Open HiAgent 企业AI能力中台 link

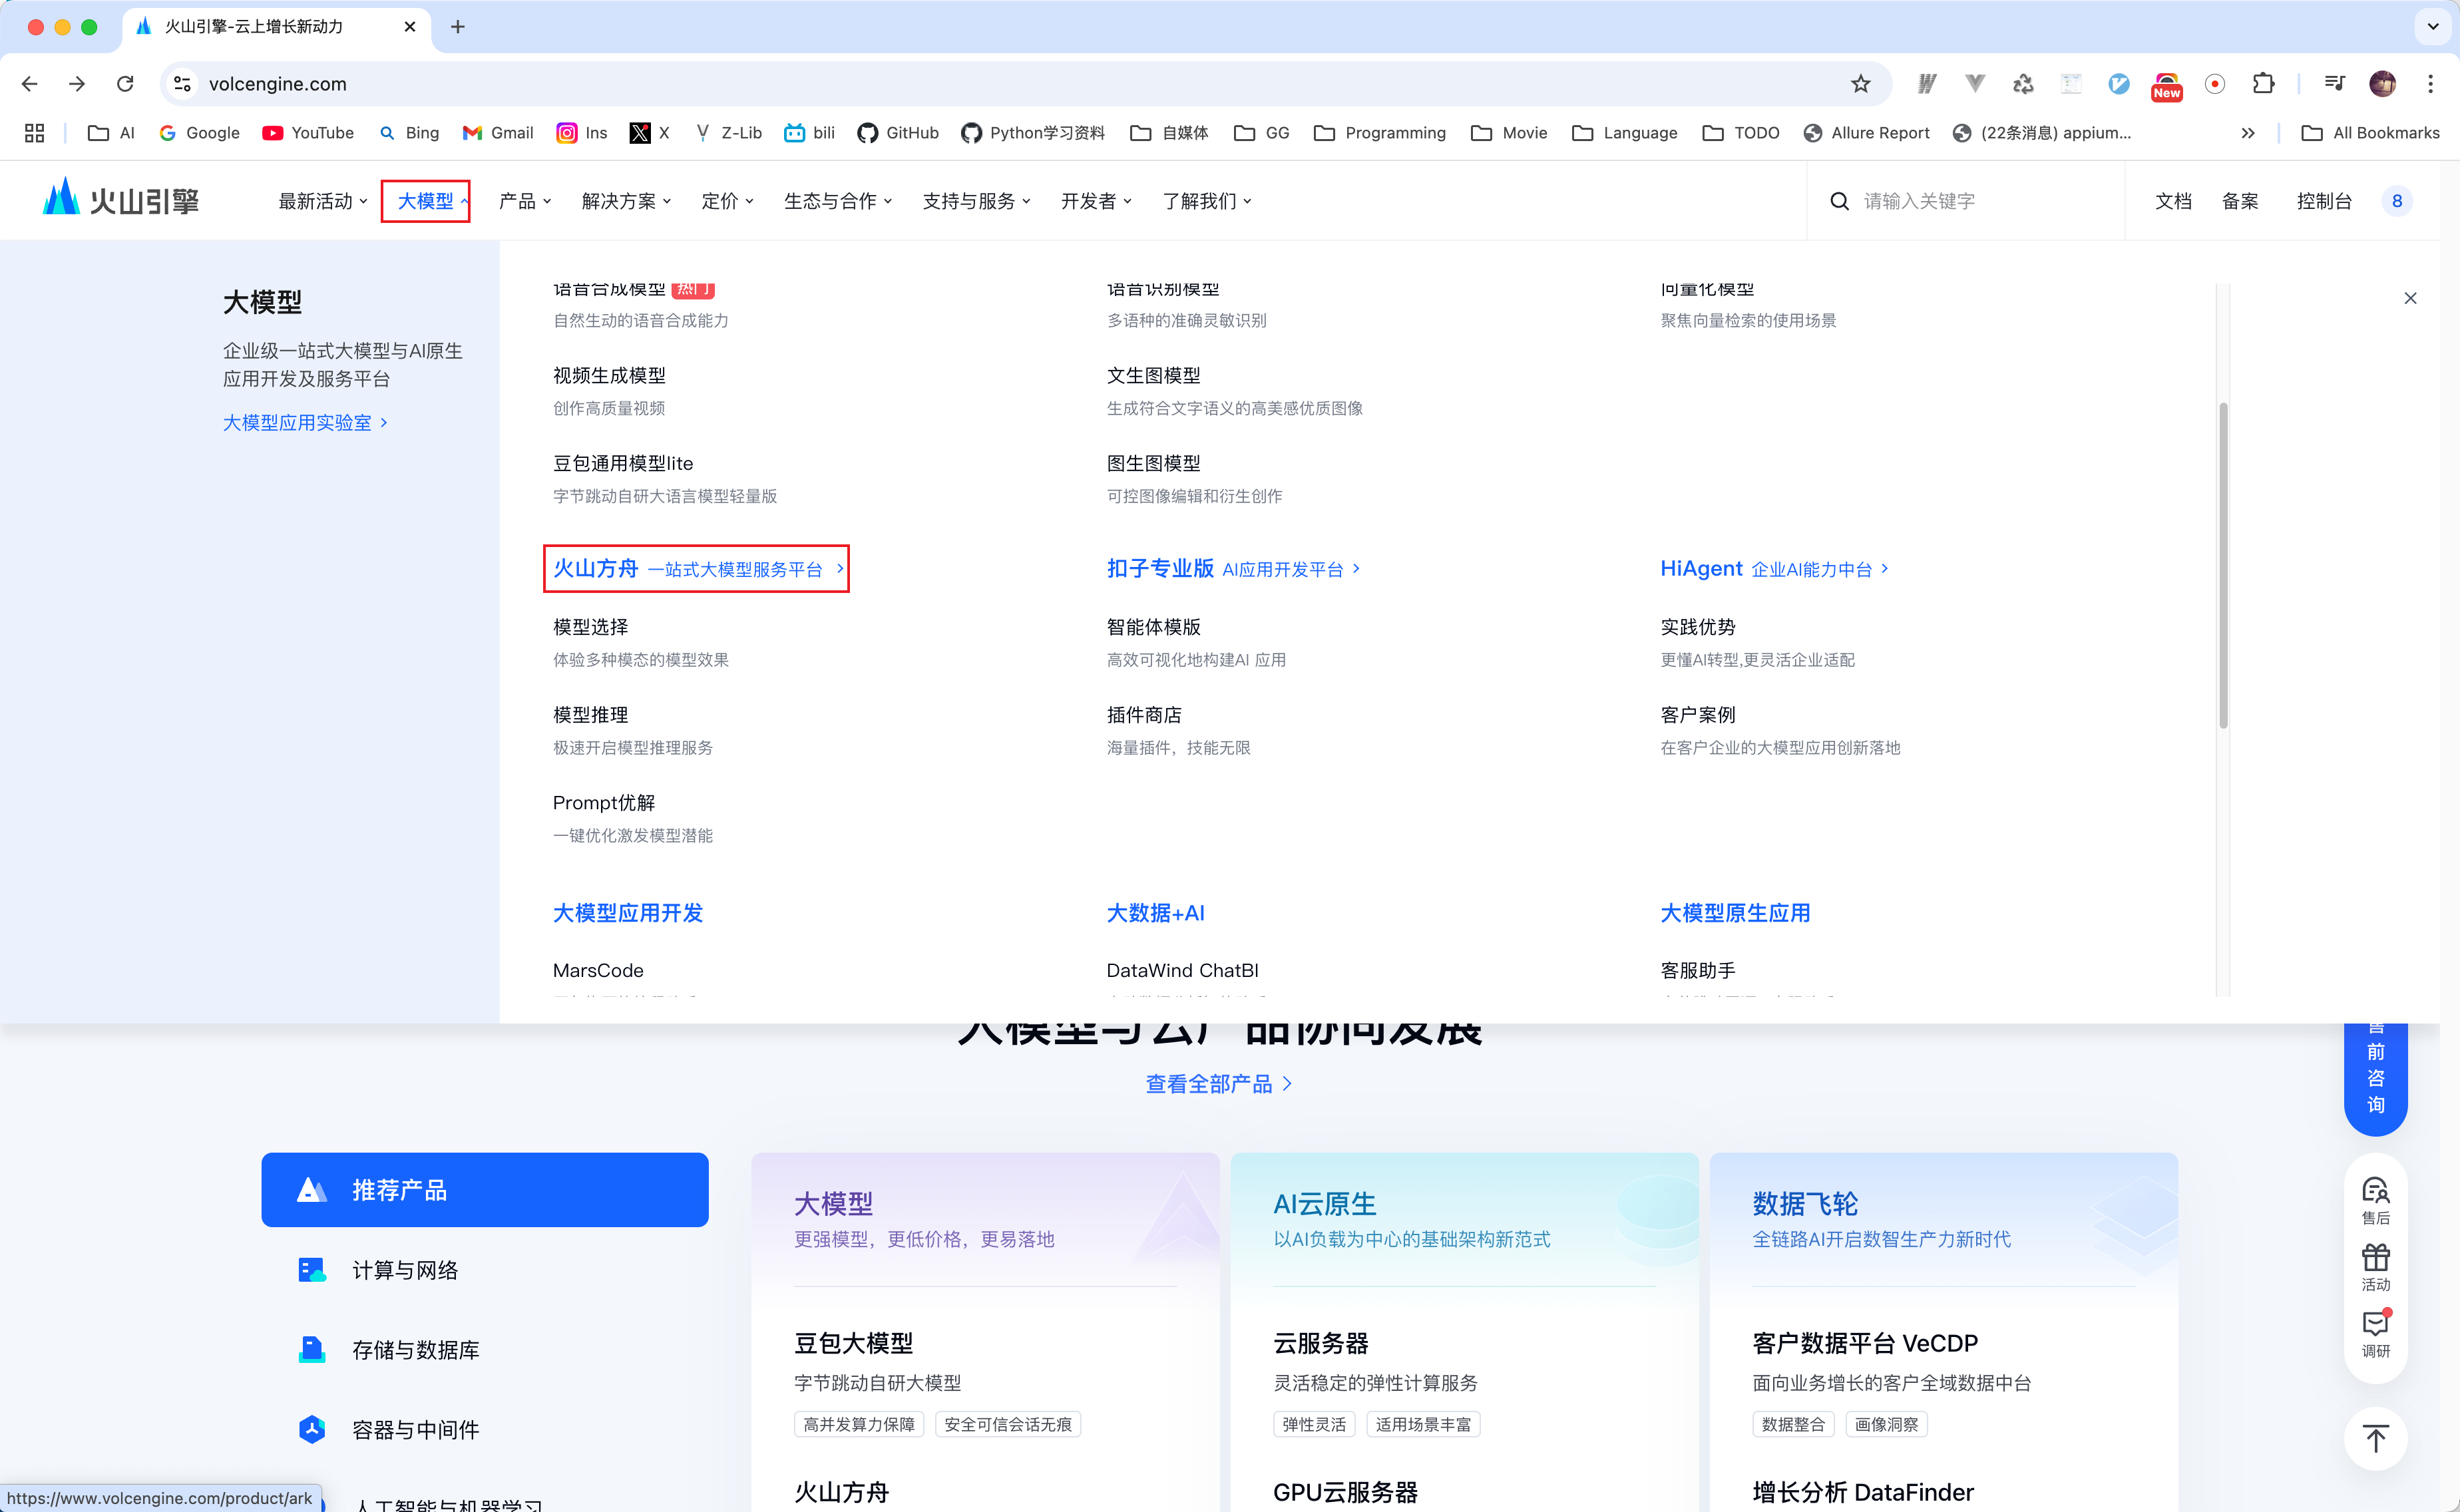(1774, 569)
